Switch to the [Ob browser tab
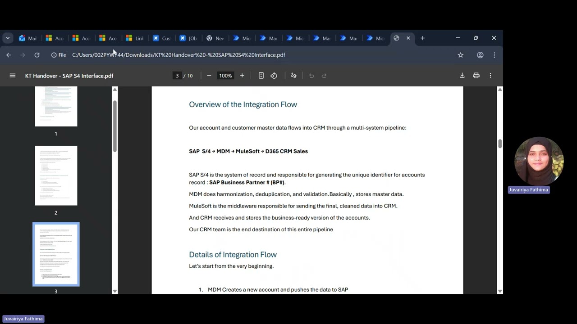Image resolution: width=577 pixels, height=324 pixels. (x=188, y=38)
